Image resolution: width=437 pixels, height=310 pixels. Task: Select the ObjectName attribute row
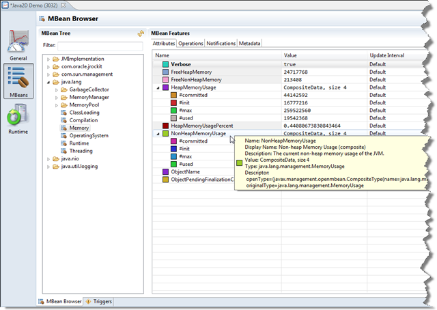(x=194, y=171)
